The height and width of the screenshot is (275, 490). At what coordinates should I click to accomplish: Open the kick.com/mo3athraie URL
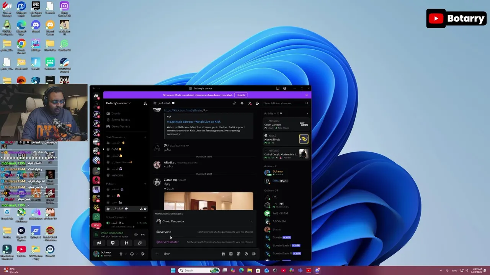tap(183, 110)
